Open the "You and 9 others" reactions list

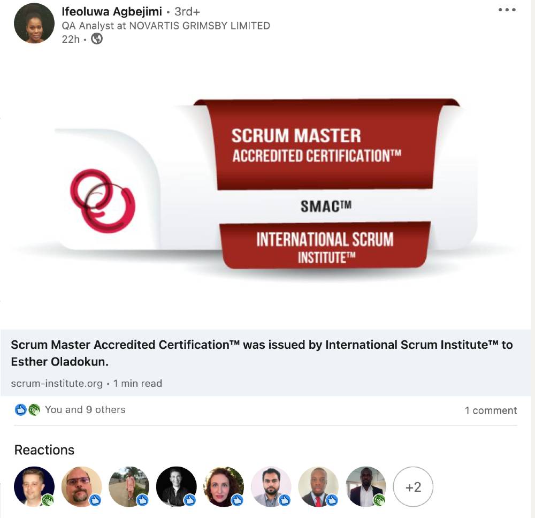85,409
